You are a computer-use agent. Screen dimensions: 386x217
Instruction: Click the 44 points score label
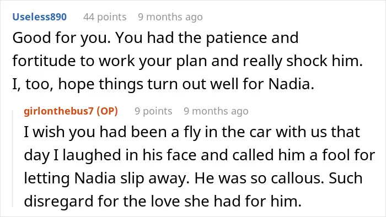[x=105, y=17]
